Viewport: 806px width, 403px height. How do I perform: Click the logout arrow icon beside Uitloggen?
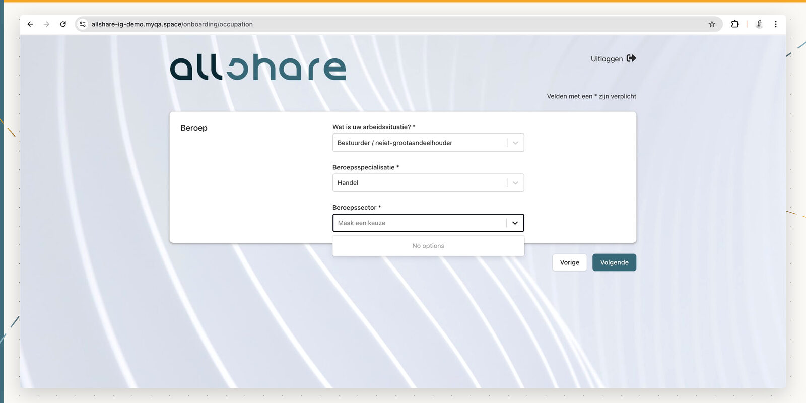tap(631, 58)
